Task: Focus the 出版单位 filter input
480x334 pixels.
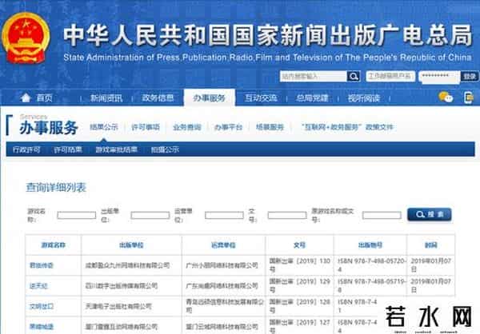Action: (150, 215)
